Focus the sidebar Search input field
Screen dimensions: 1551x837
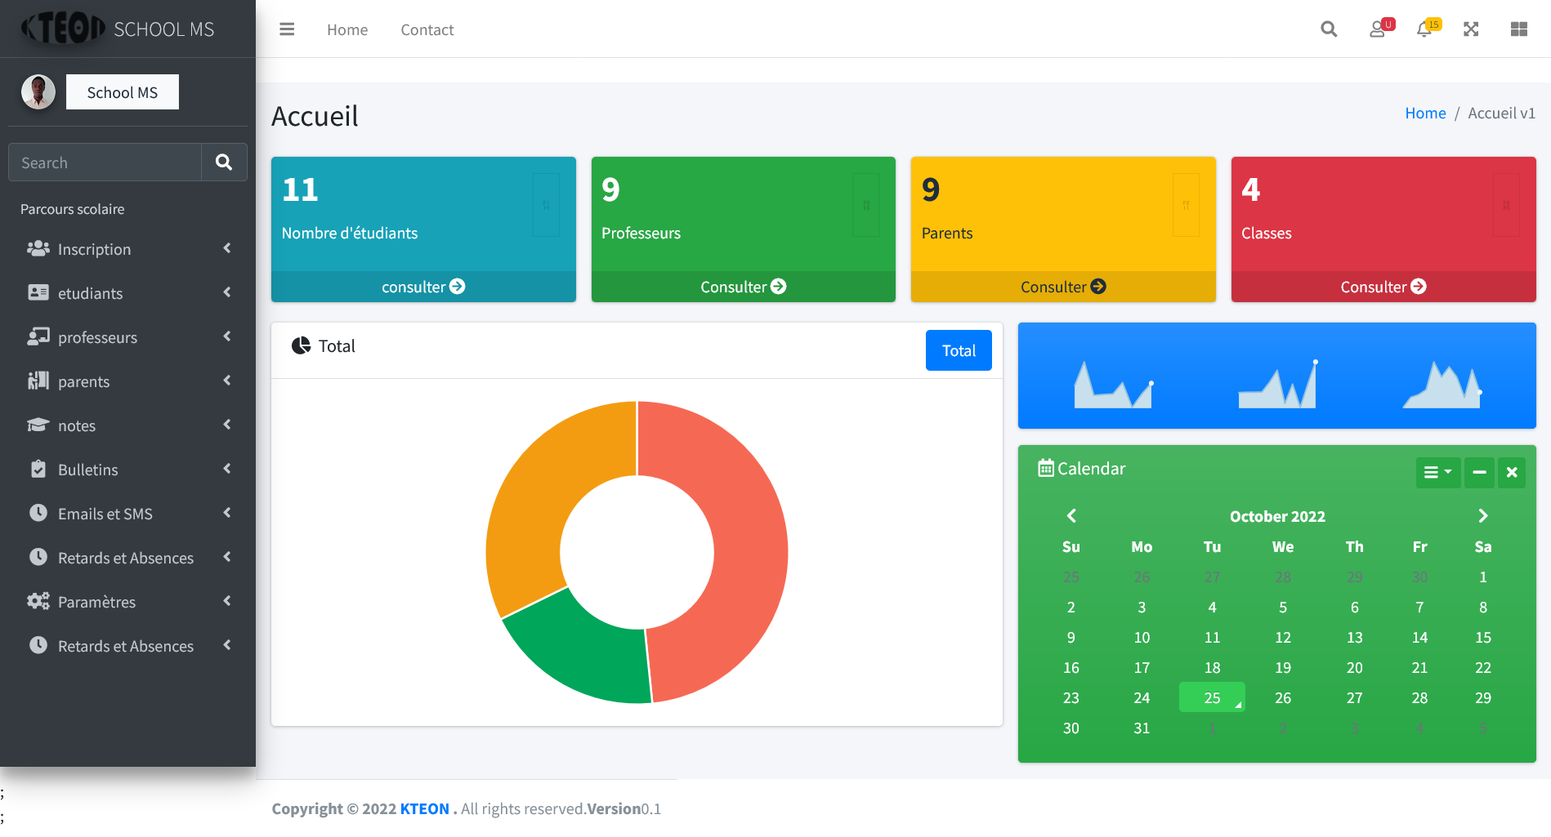(x=105, y=163)
